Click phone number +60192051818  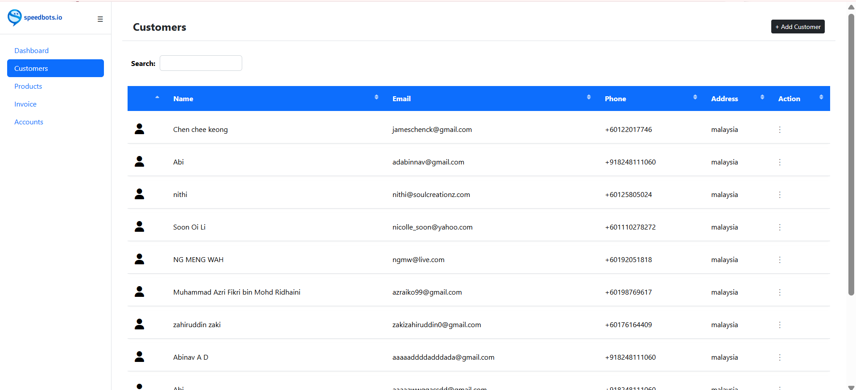tap(628, 260)
